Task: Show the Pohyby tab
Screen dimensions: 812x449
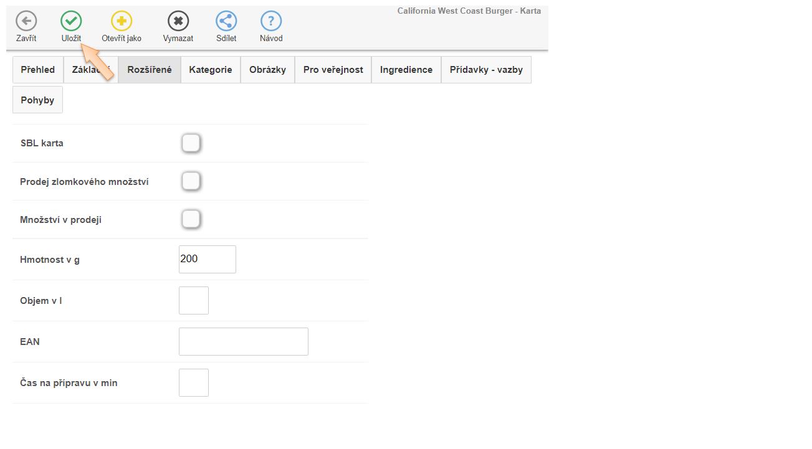Action: tap(37, 100)
